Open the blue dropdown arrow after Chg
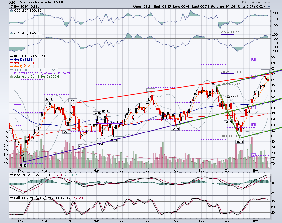The image size is (282, 223). point(269,7)
